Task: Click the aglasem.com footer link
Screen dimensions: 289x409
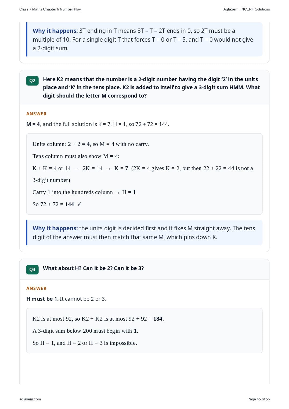Action: [30, 399]
